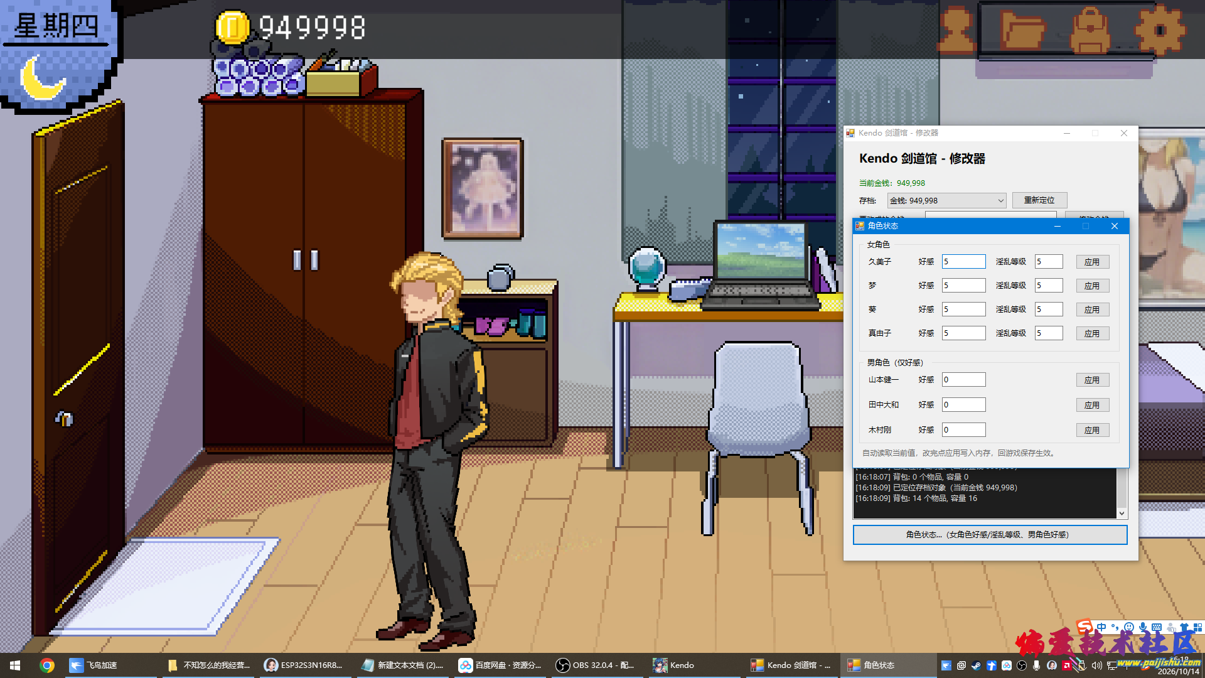Screen dimensions: 1205x678
Task: Apply 好感 for 田中大和
Action: (x=1092, y=405)
